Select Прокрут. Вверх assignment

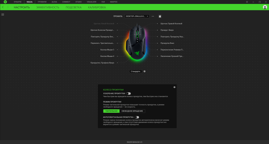[167, 30]
